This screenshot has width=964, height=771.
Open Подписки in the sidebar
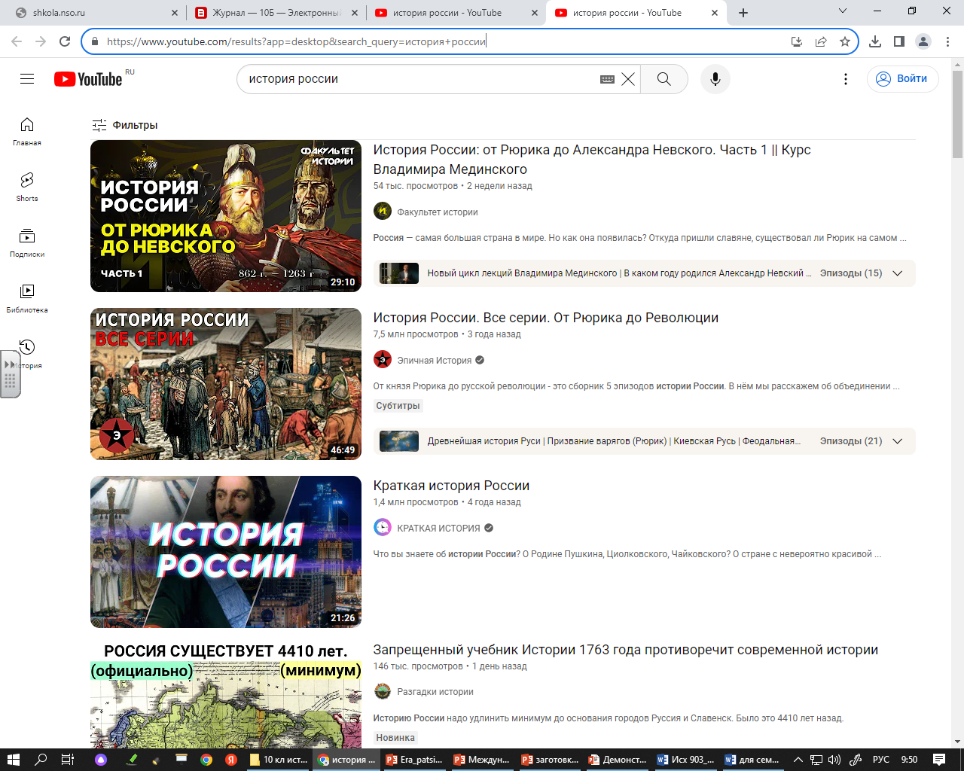pyautogui.click(x=27, y=242)
